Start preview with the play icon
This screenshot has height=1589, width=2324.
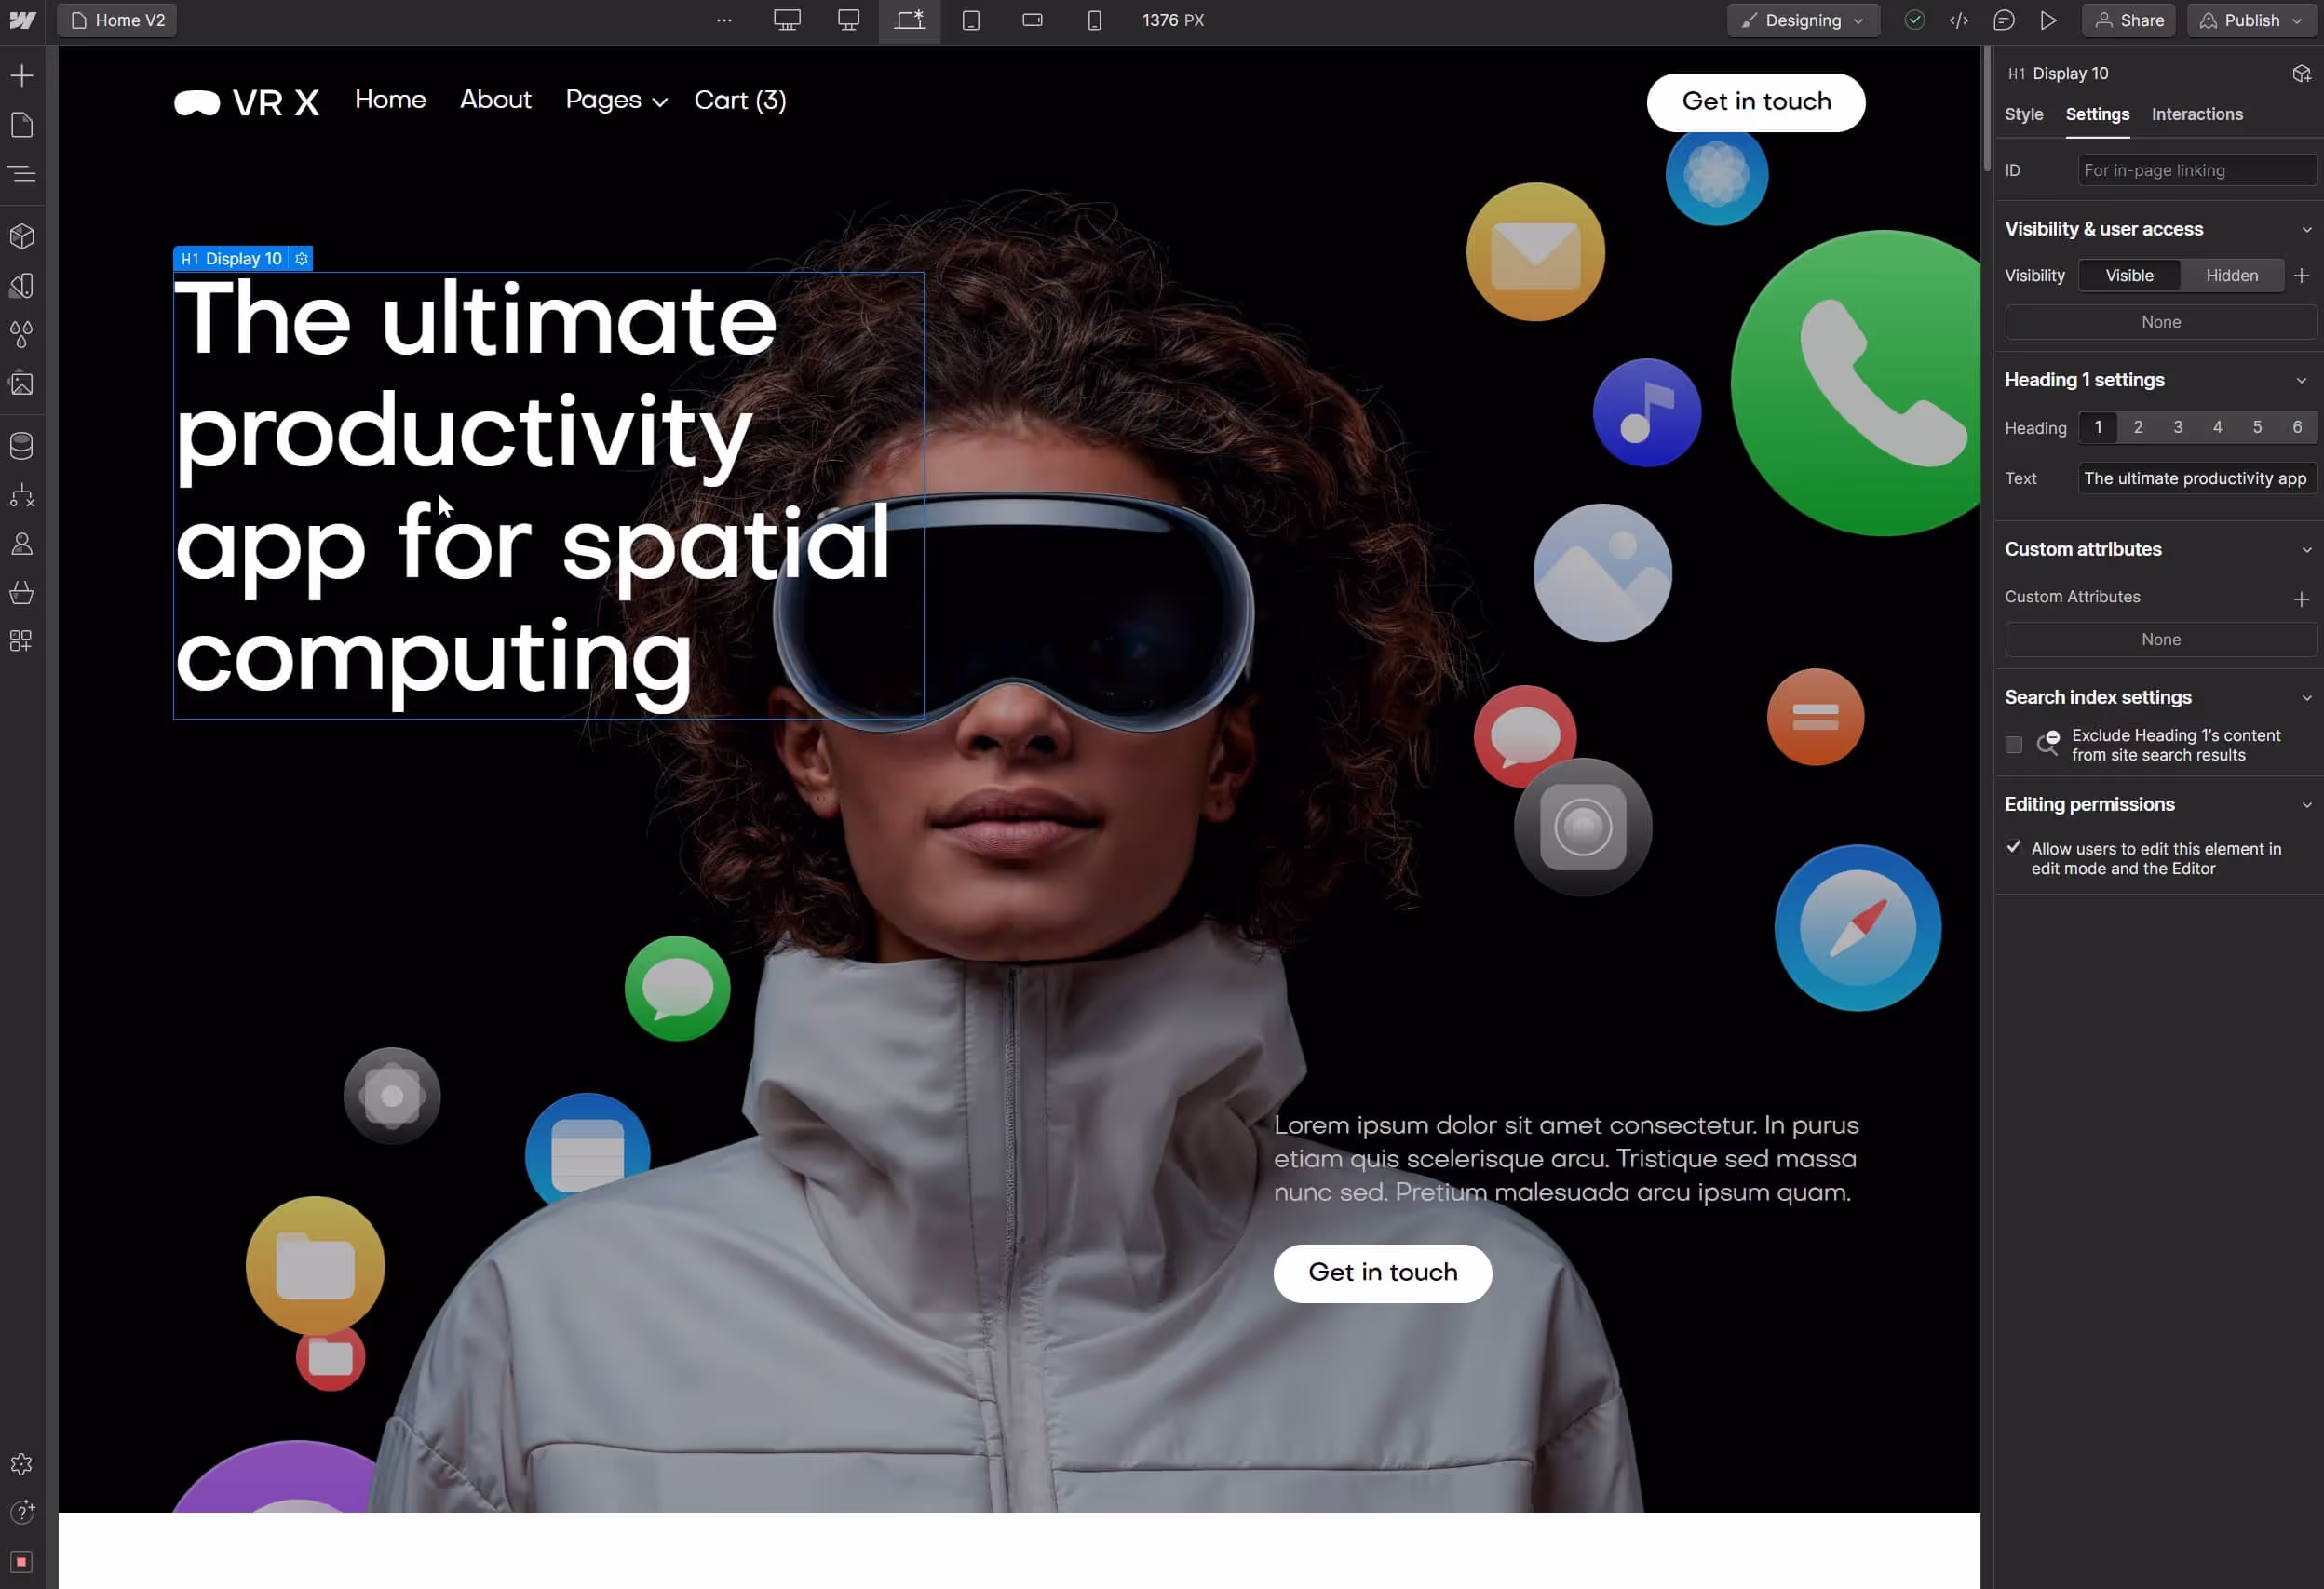click(2049, 20)
